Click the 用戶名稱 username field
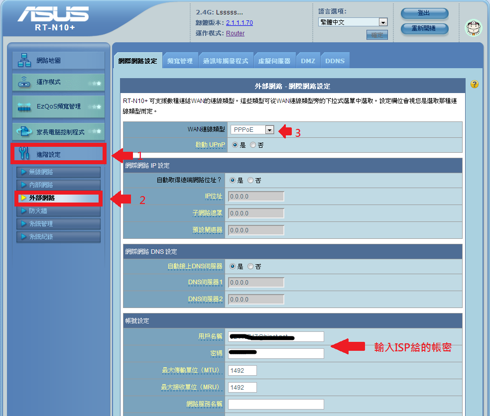This screenshot has width=490, height=416. coord(275,336)
